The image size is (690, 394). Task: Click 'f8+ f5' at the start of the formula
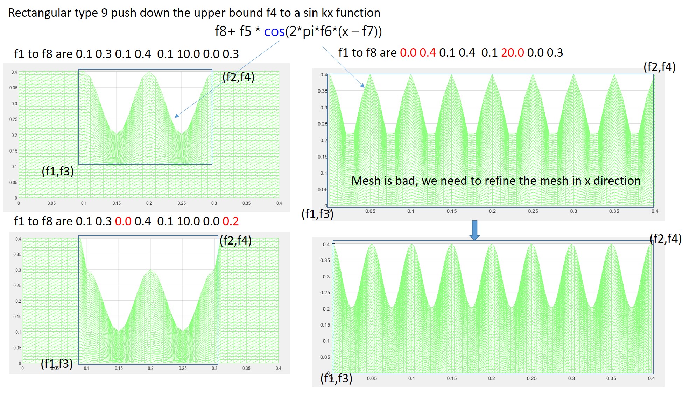233,31
